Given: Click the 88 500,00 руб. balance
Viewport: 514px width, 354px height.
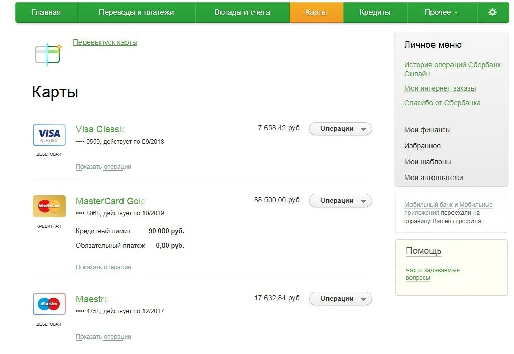Looking at the screenshot, I should [x=278, y=200].
